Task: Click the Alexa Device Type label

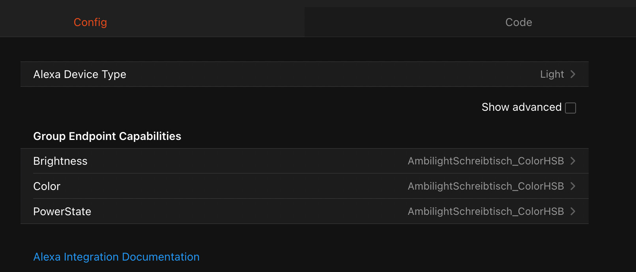Action: (80, 74)
